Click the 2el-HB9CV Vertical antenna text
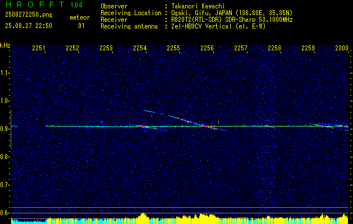Viewport: 353px width, 224px height. point(218,26)
